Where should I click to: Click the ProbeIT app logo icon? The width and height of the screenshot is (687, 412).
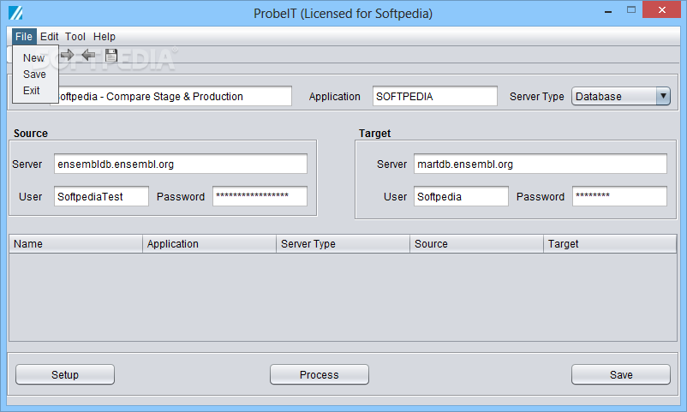click(15, 13)
